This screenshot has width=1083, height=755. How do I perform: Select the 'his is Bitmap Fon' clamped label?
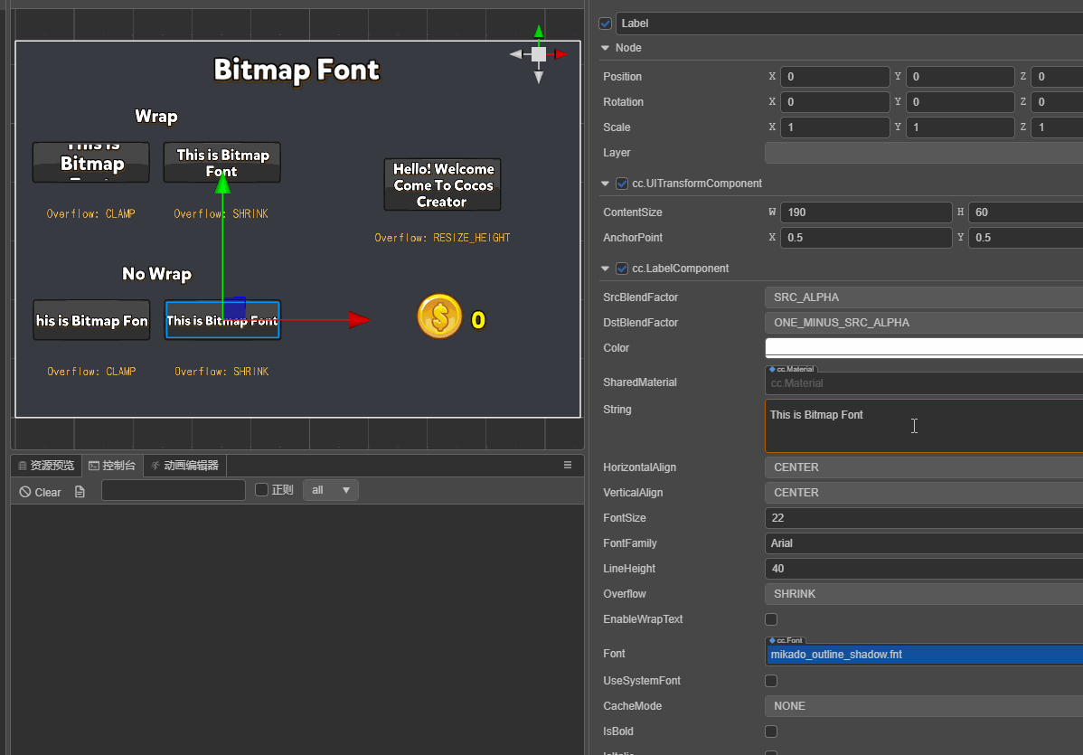[91, 320]
